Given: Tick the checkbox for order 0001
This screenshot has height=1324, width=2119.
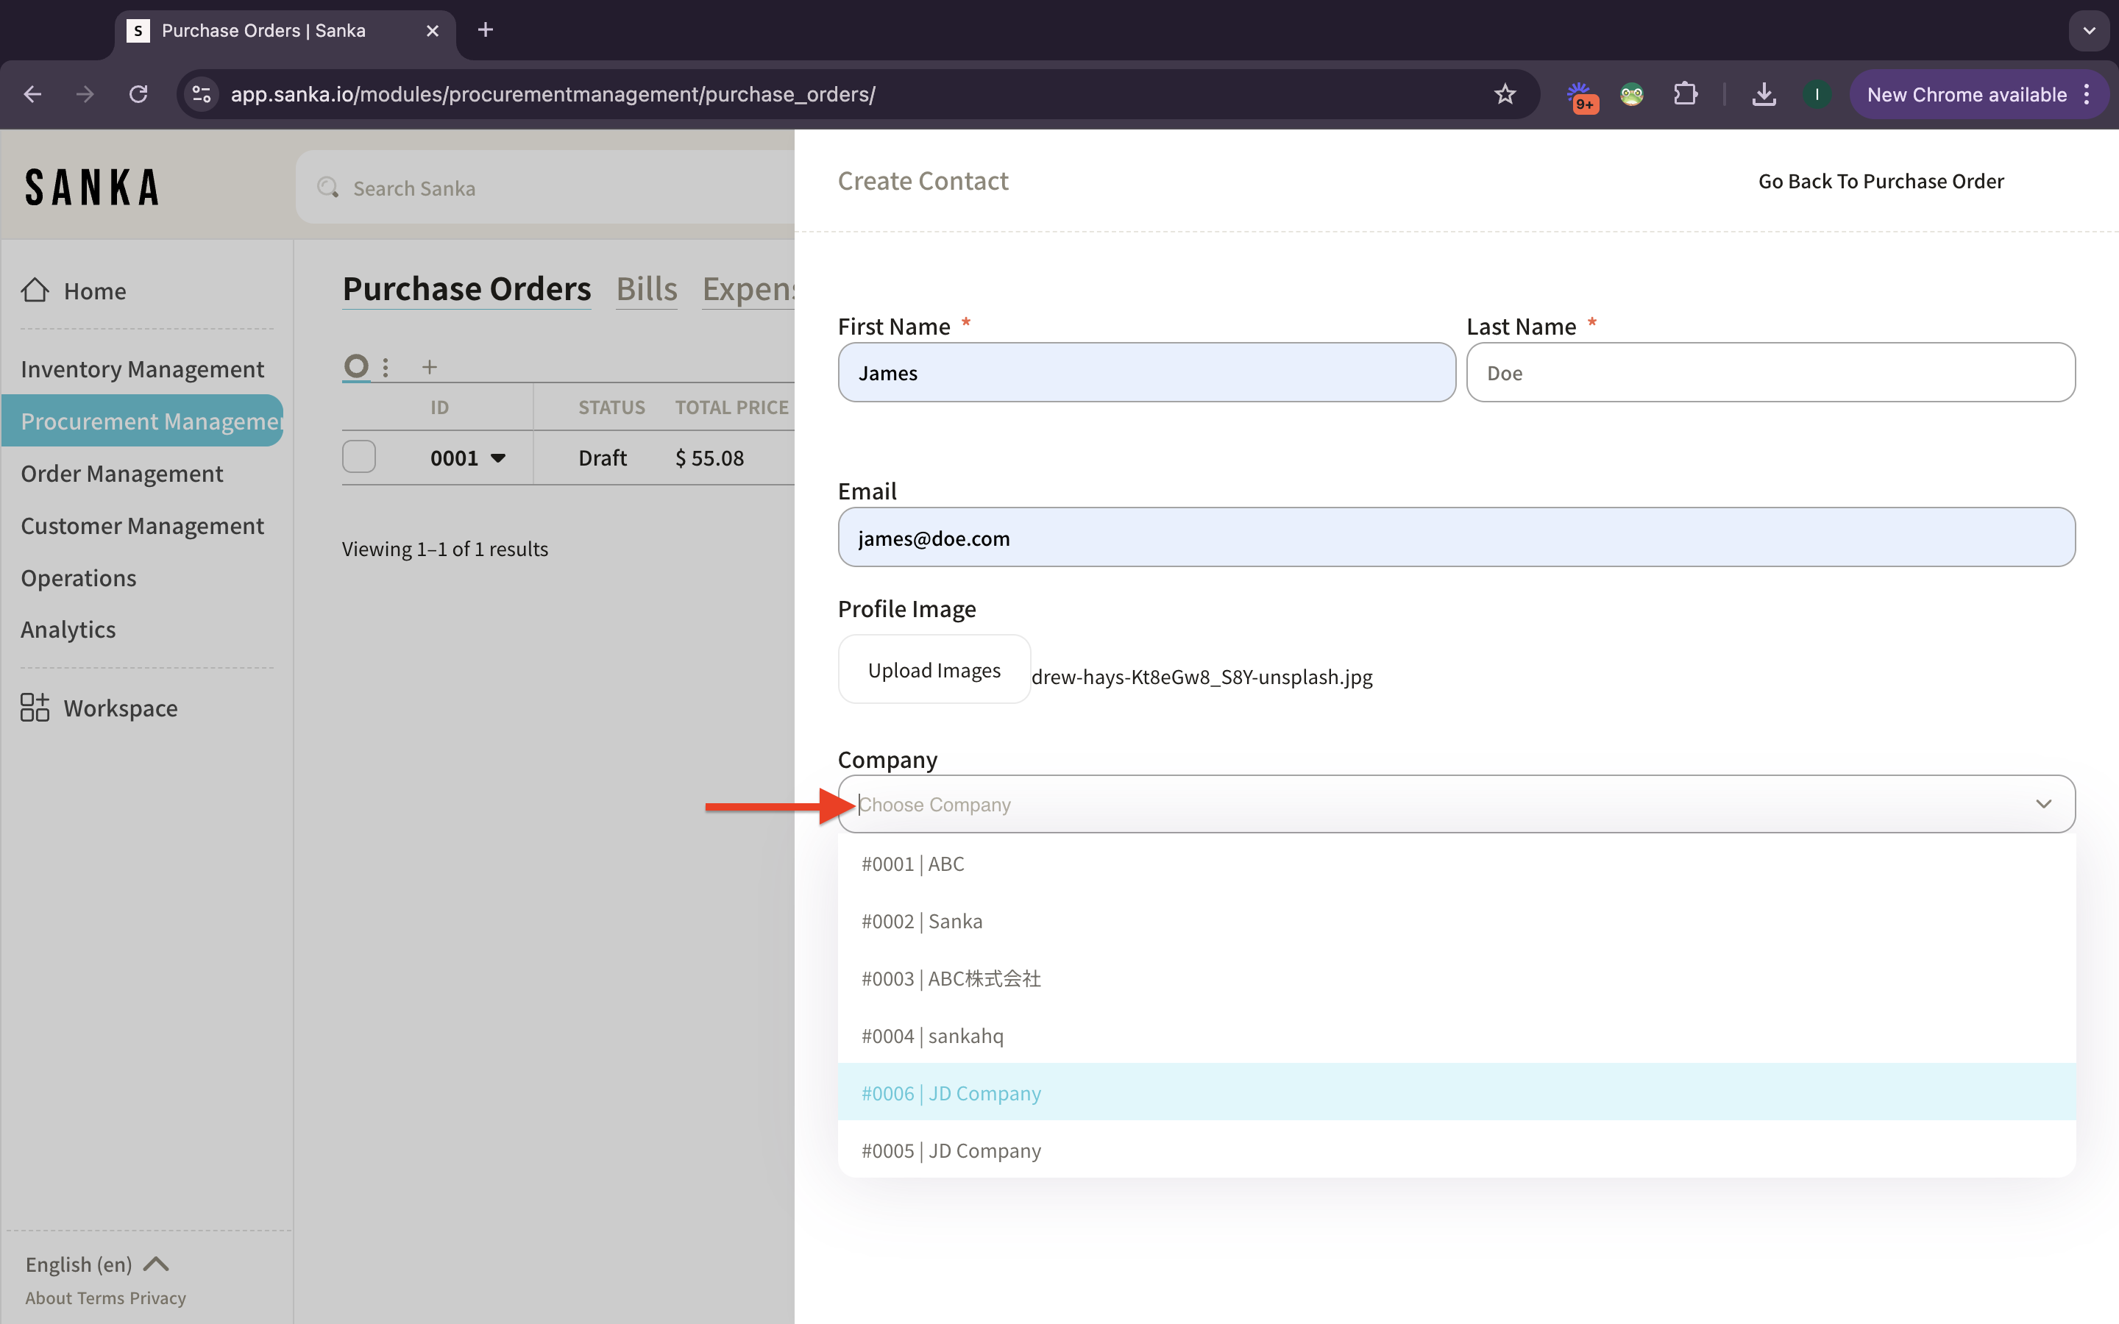Looking at the screenshot, I should tap(359, 456).
